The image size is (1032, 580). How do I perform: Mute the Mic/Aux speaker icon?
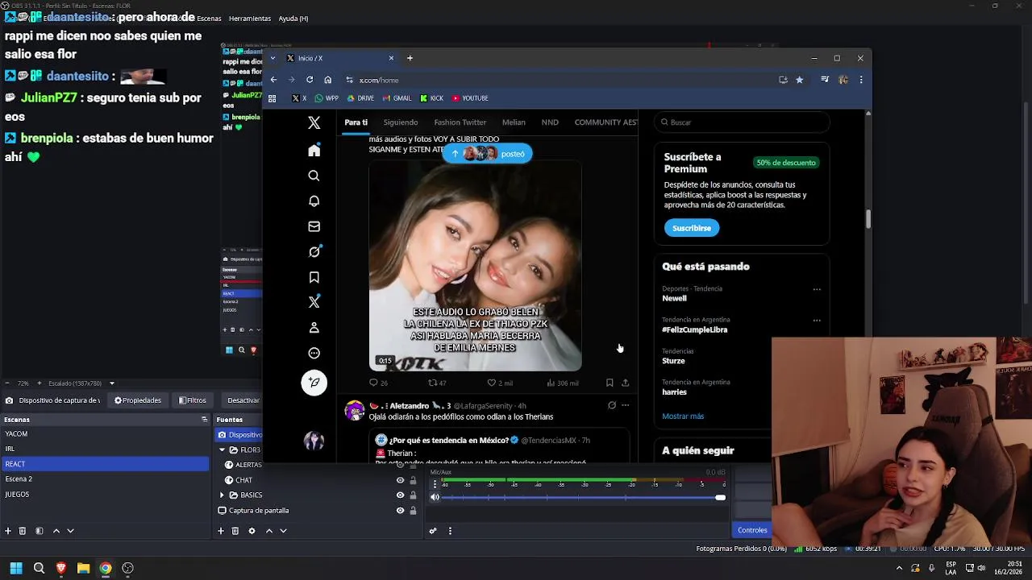[435, 497]
